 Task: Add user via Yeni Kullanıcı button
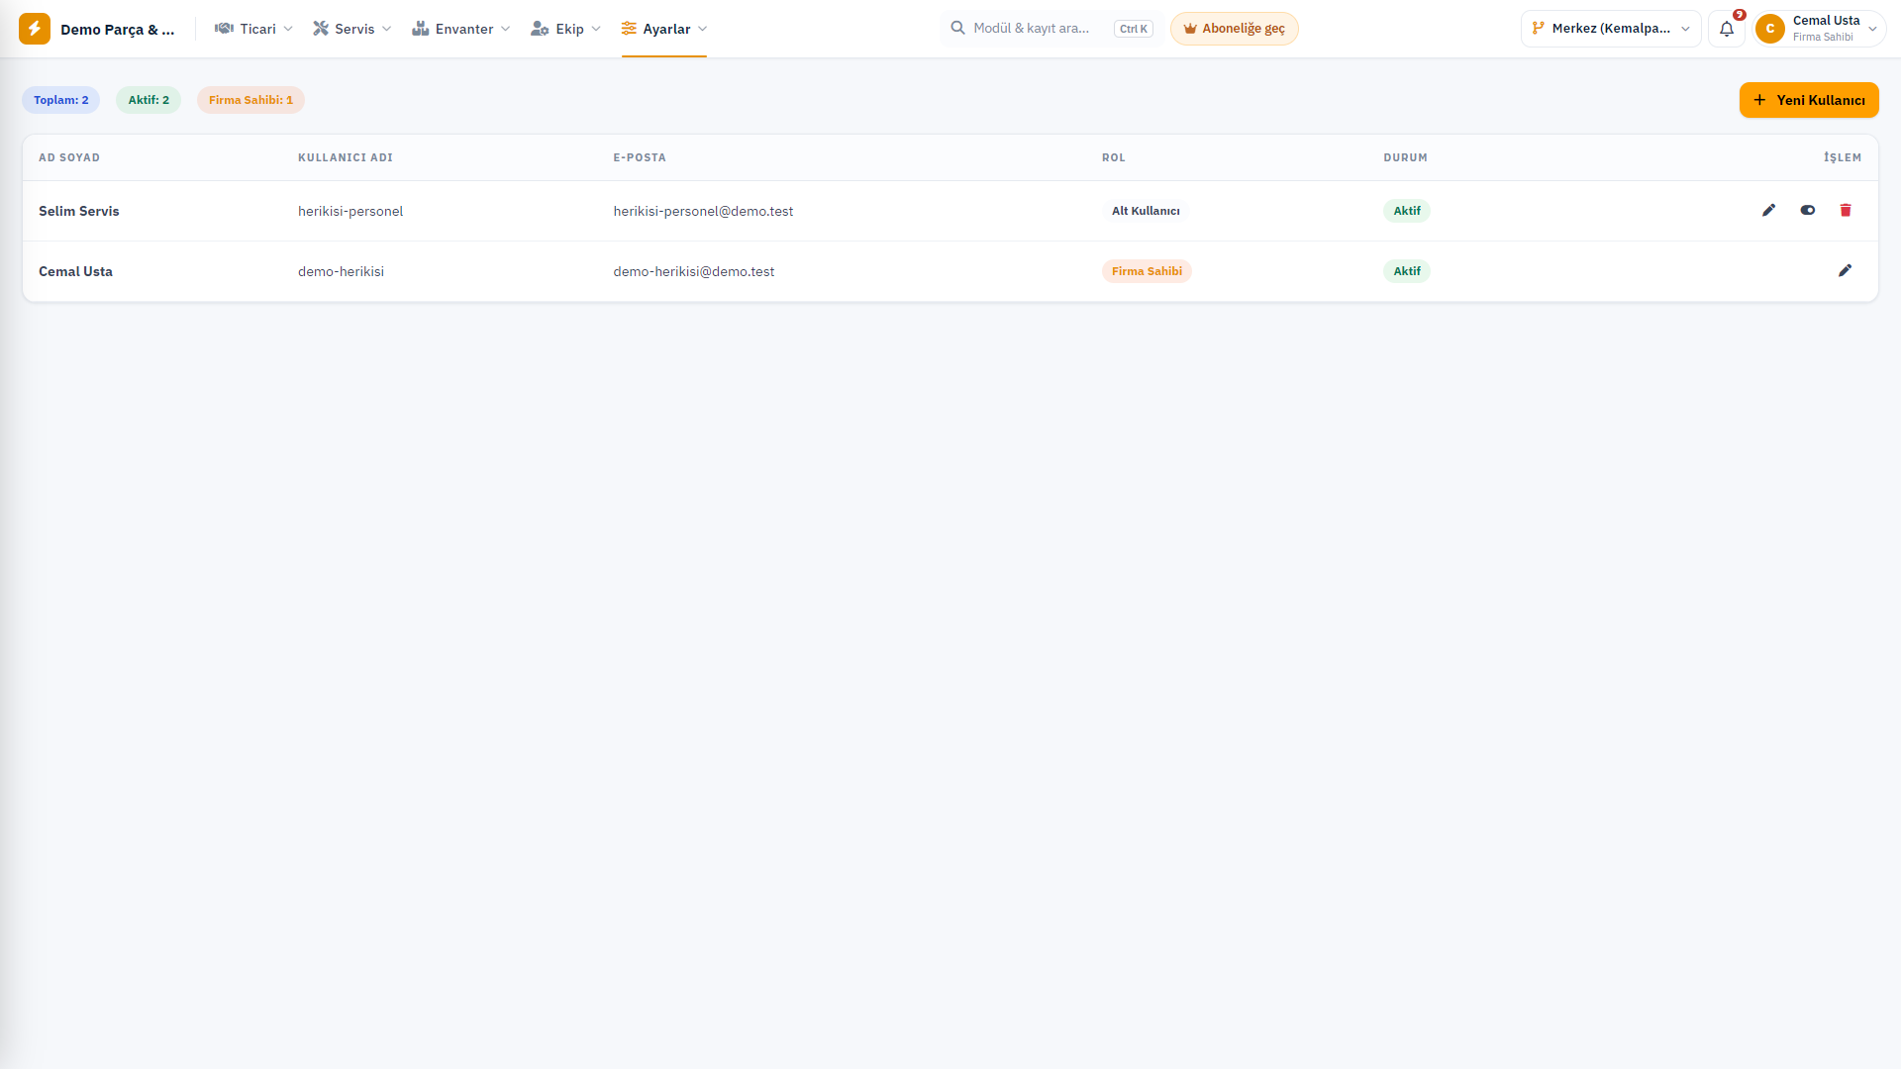coord(1809,100)
